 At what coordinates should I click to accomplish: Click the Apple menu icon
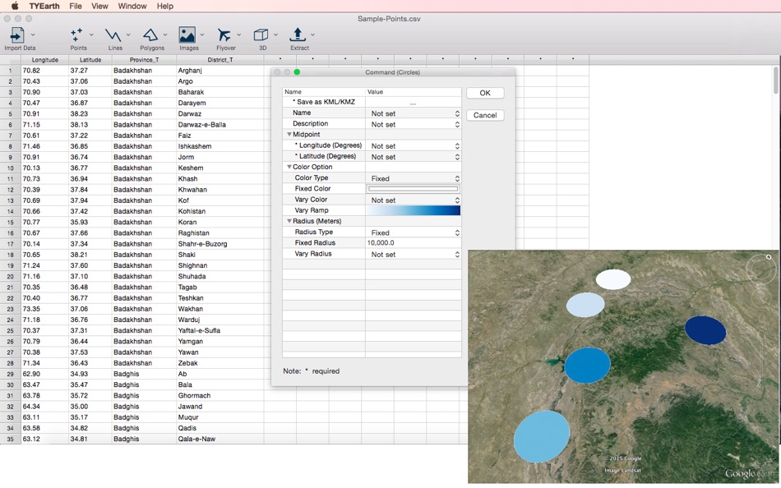coord(14,6)
